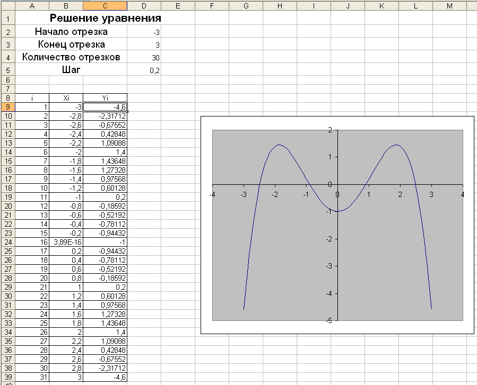Image resolution: width=477 pixels, height=385 pixels.
Task: Click the 'Конец отрезка' label cell
Action: (x=71, y=44)
